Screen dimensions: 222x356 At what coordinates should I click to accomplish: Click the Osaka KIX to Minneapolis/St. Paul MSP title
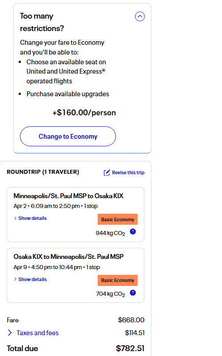point(68,257)
